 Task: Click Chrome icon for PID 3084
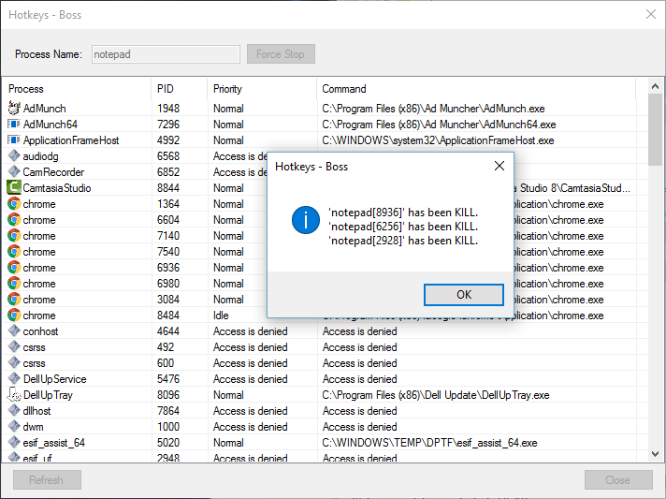pos(14,300)
